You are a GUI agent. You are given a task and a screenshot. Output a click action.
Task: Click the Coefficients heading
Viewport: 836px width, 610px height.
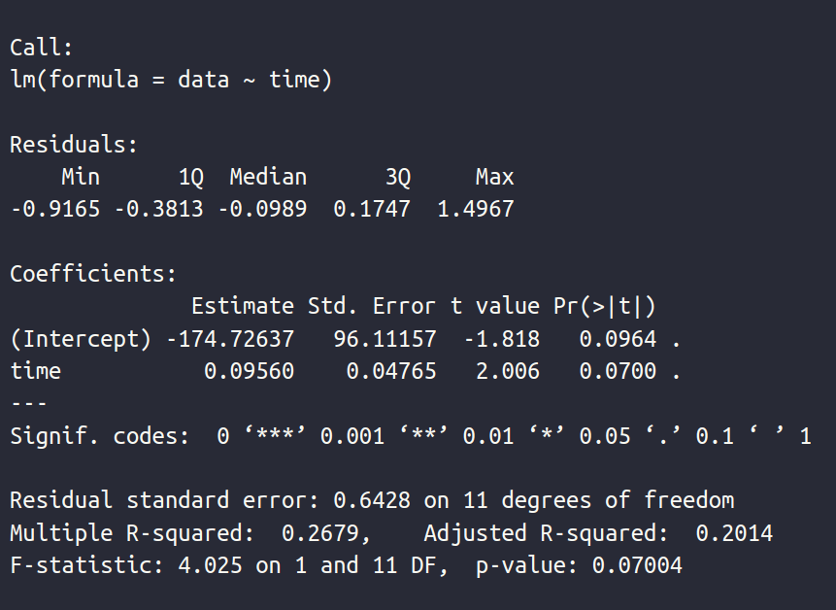click(x=93, y=274)
